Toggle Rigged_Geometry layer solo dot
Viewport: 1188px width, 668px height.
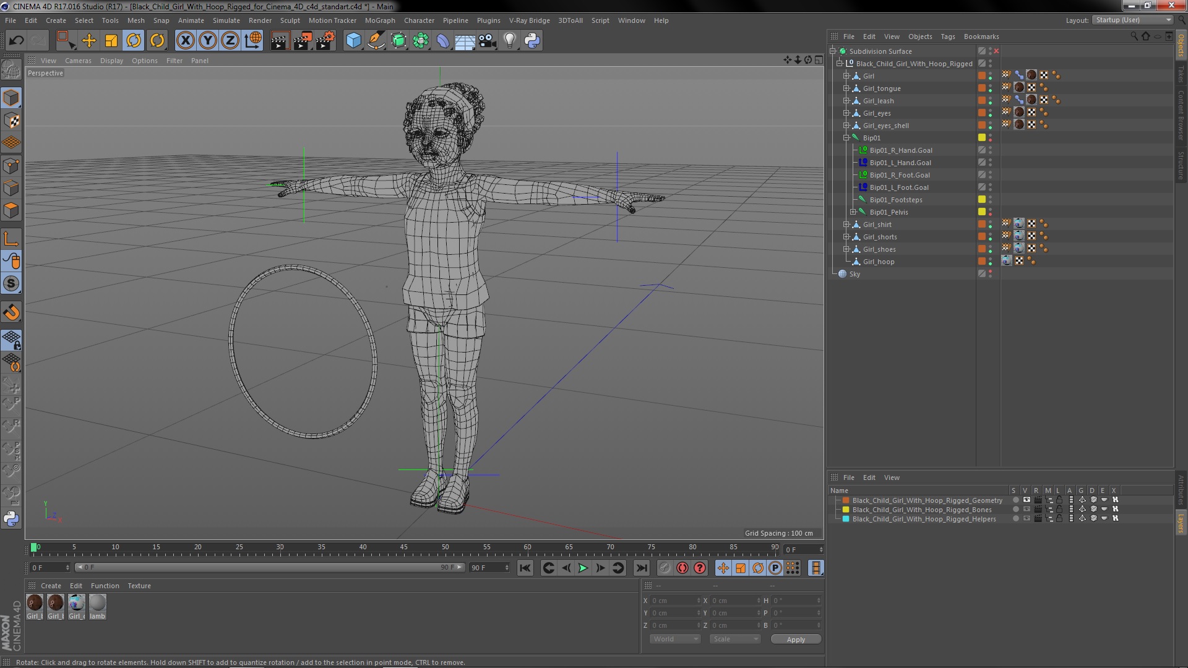(x=1015, y=500)
